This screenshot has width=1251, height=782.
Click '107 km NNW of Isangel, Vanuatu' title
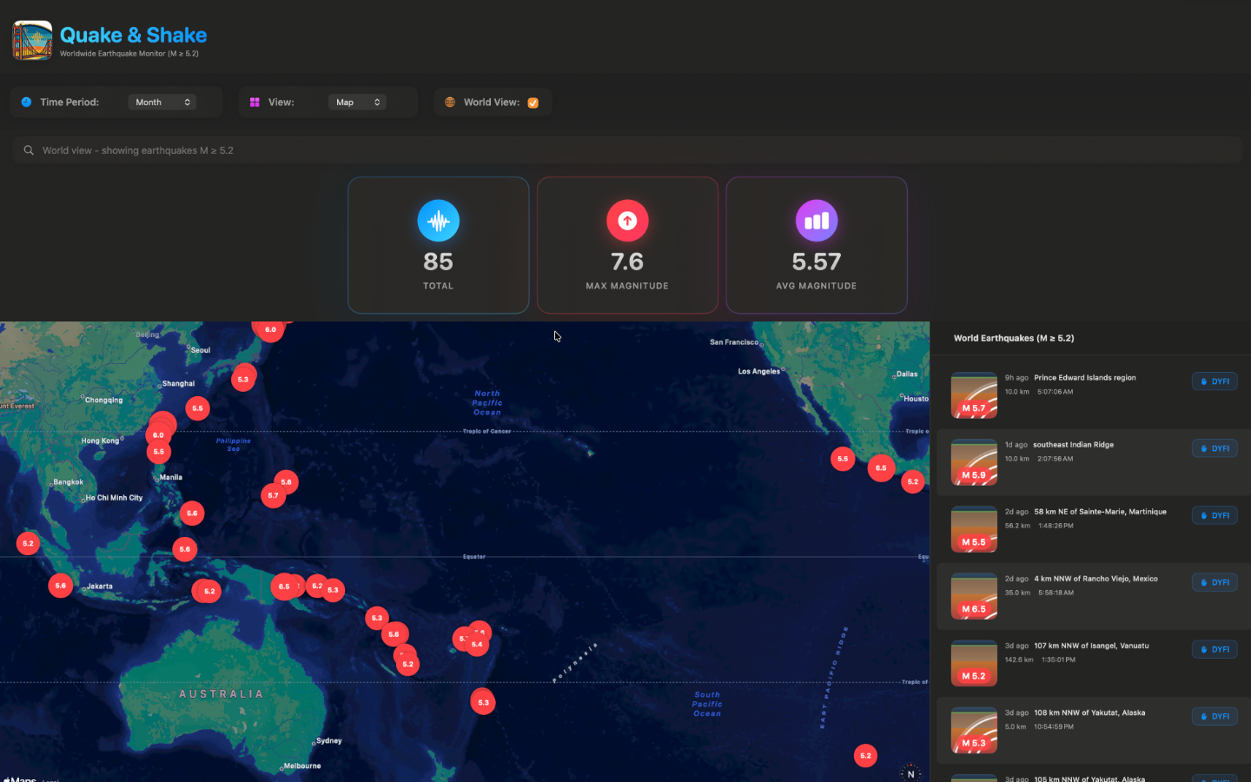click(1091, 646)
